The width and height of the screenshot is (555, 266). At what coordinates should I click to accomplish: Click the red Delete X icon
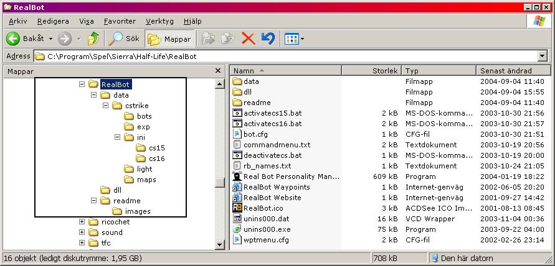(249, 39)
